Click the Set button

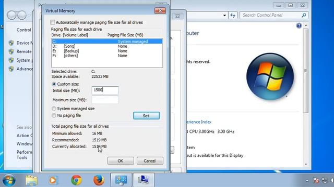click(x=146, y=116)
